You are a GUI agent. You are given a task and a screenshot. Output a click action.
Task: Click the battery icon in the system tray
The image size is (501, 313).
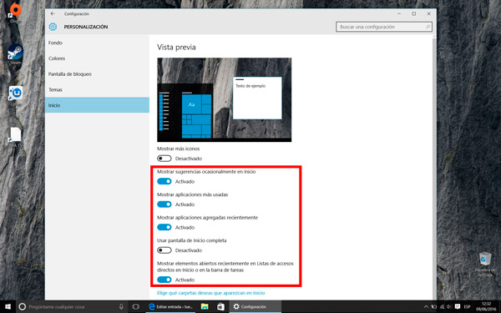click(434, 306)
